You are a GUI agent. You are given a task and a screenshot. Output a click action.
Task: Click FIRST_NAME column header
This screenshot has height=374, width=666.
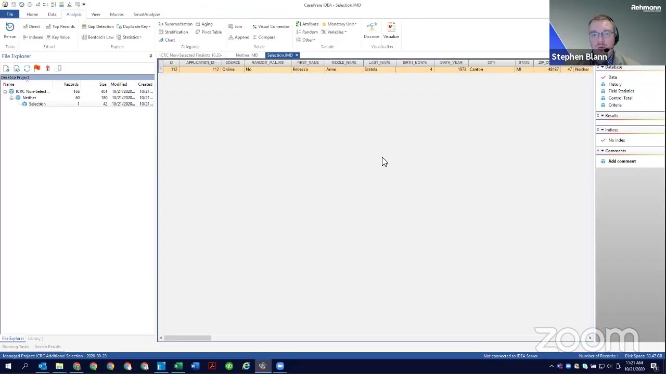coord(308,62)
